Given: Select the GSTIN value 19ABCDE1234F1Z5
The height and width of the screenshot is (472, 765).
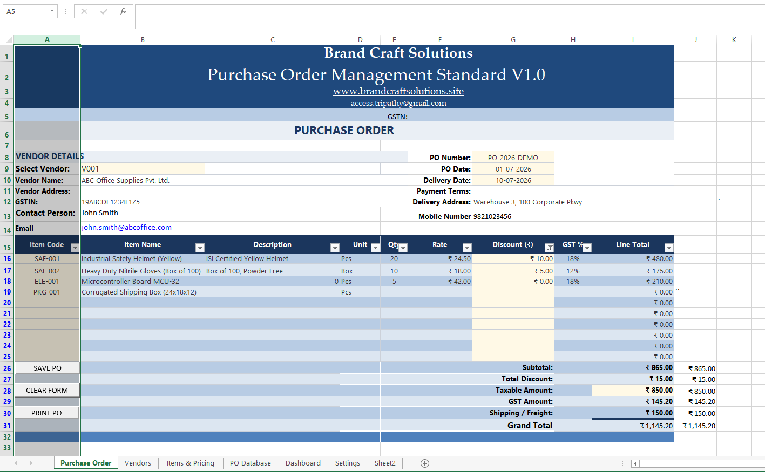Looking at the screenshot, I should coord(143,202).
